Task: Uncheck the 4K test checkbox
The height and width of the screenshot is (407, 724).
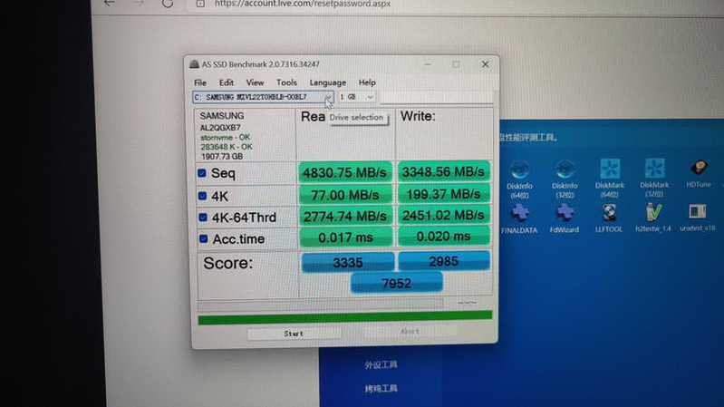Action: (202, 196)
